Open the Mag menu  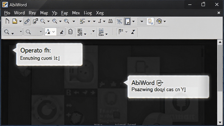coord(44,13)
